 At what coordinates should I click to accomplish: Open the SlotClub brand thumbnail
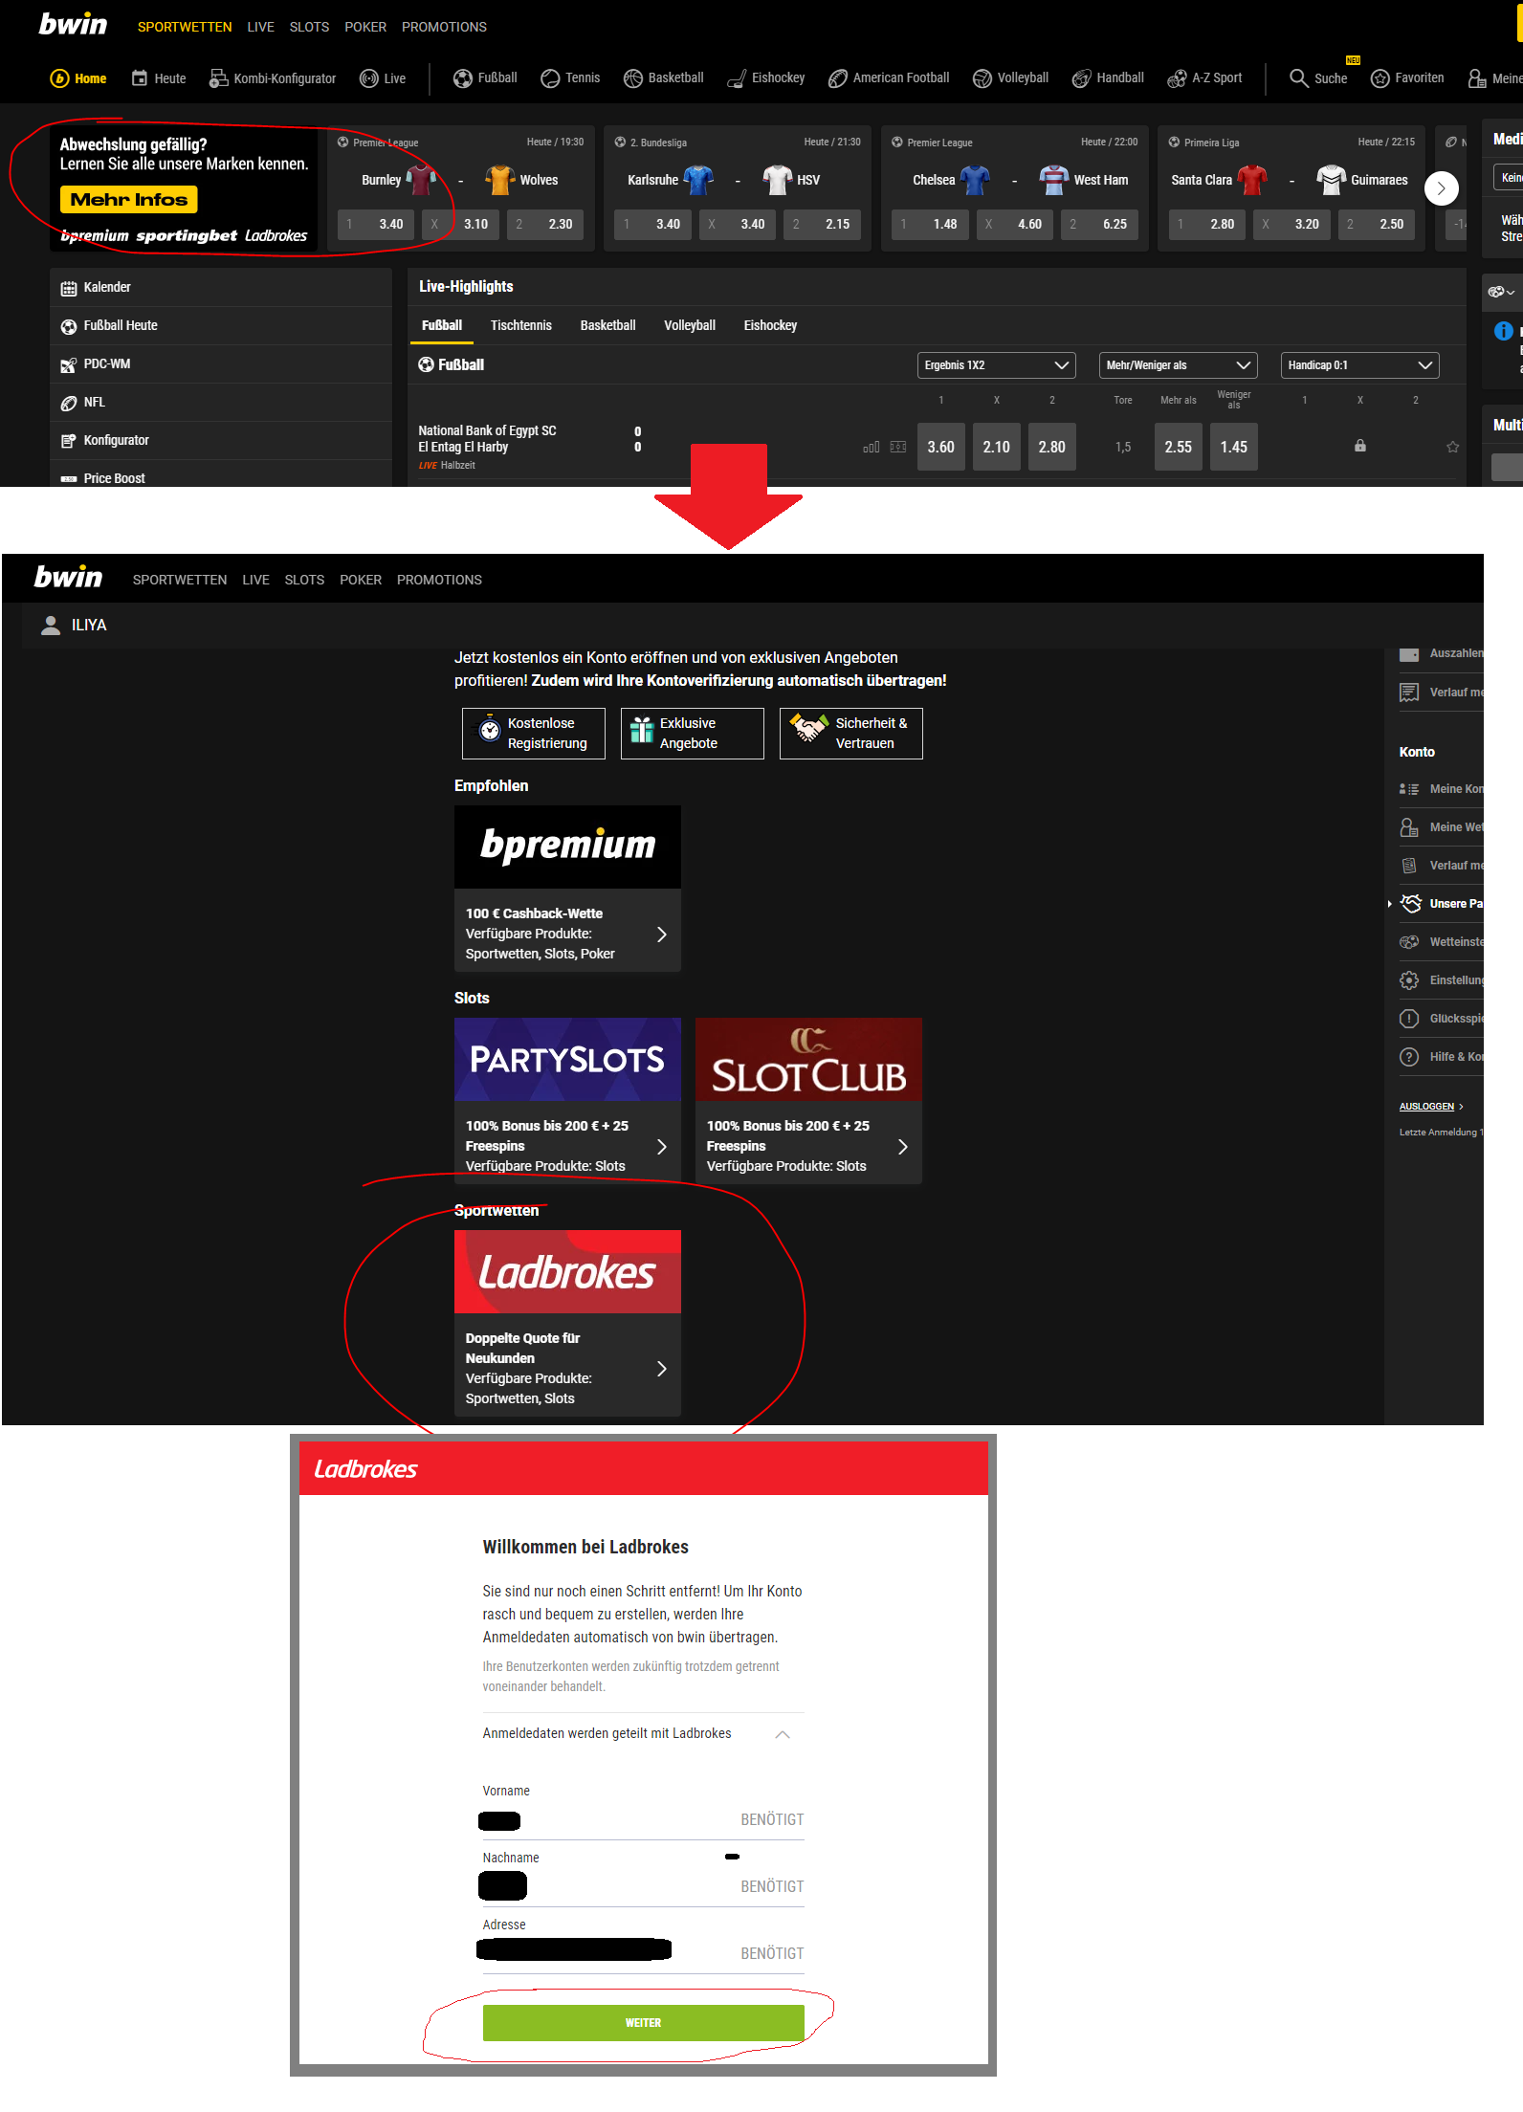809,1059
